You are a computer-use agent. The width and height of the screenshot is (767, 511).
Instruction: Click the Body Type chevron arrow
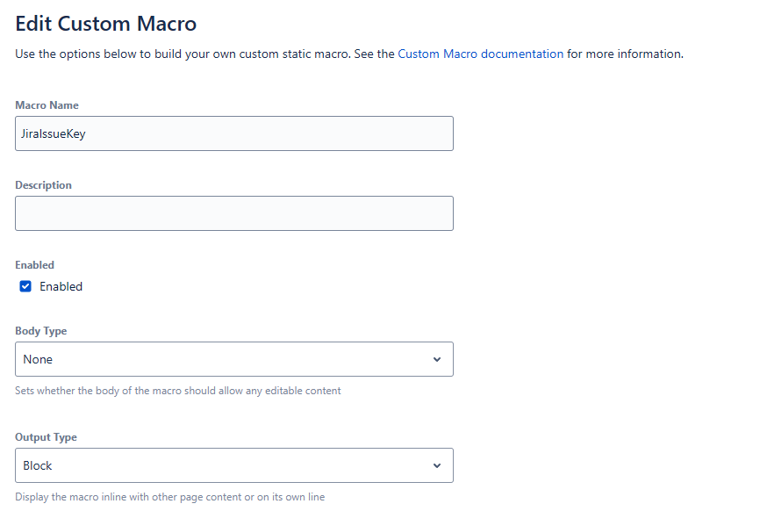[437, 359]
